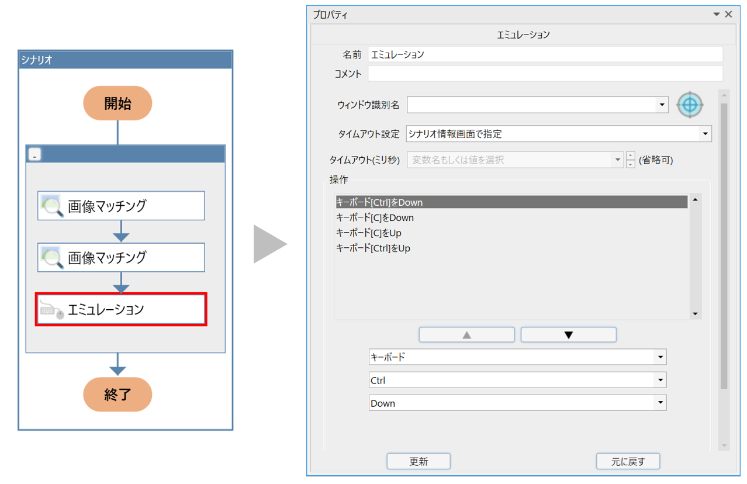Close the プロパティ panel

(x=728, y=15)
